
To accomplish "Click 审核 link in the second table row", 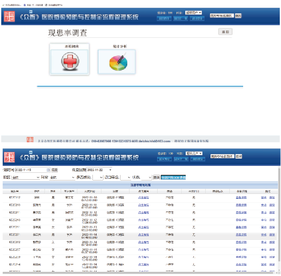I will pos(264,205).
